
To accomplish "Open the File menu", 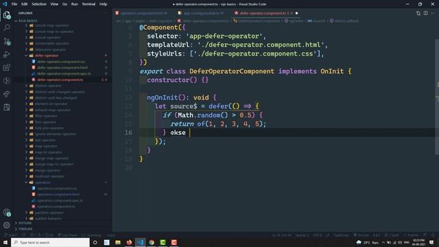I will [14, 4].
